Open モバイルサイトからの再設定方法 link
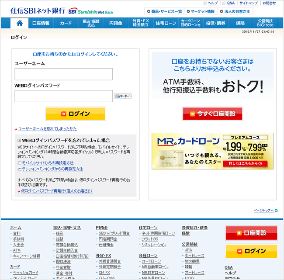This screenshot has height=280, width=284. tap(48, 163)
